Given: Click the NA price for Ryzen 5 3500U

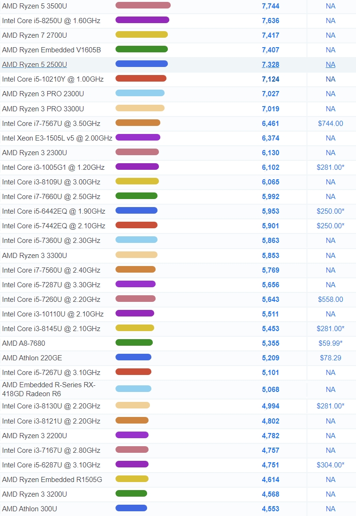Looking at the screenshot, I should (x=331, y=6).
